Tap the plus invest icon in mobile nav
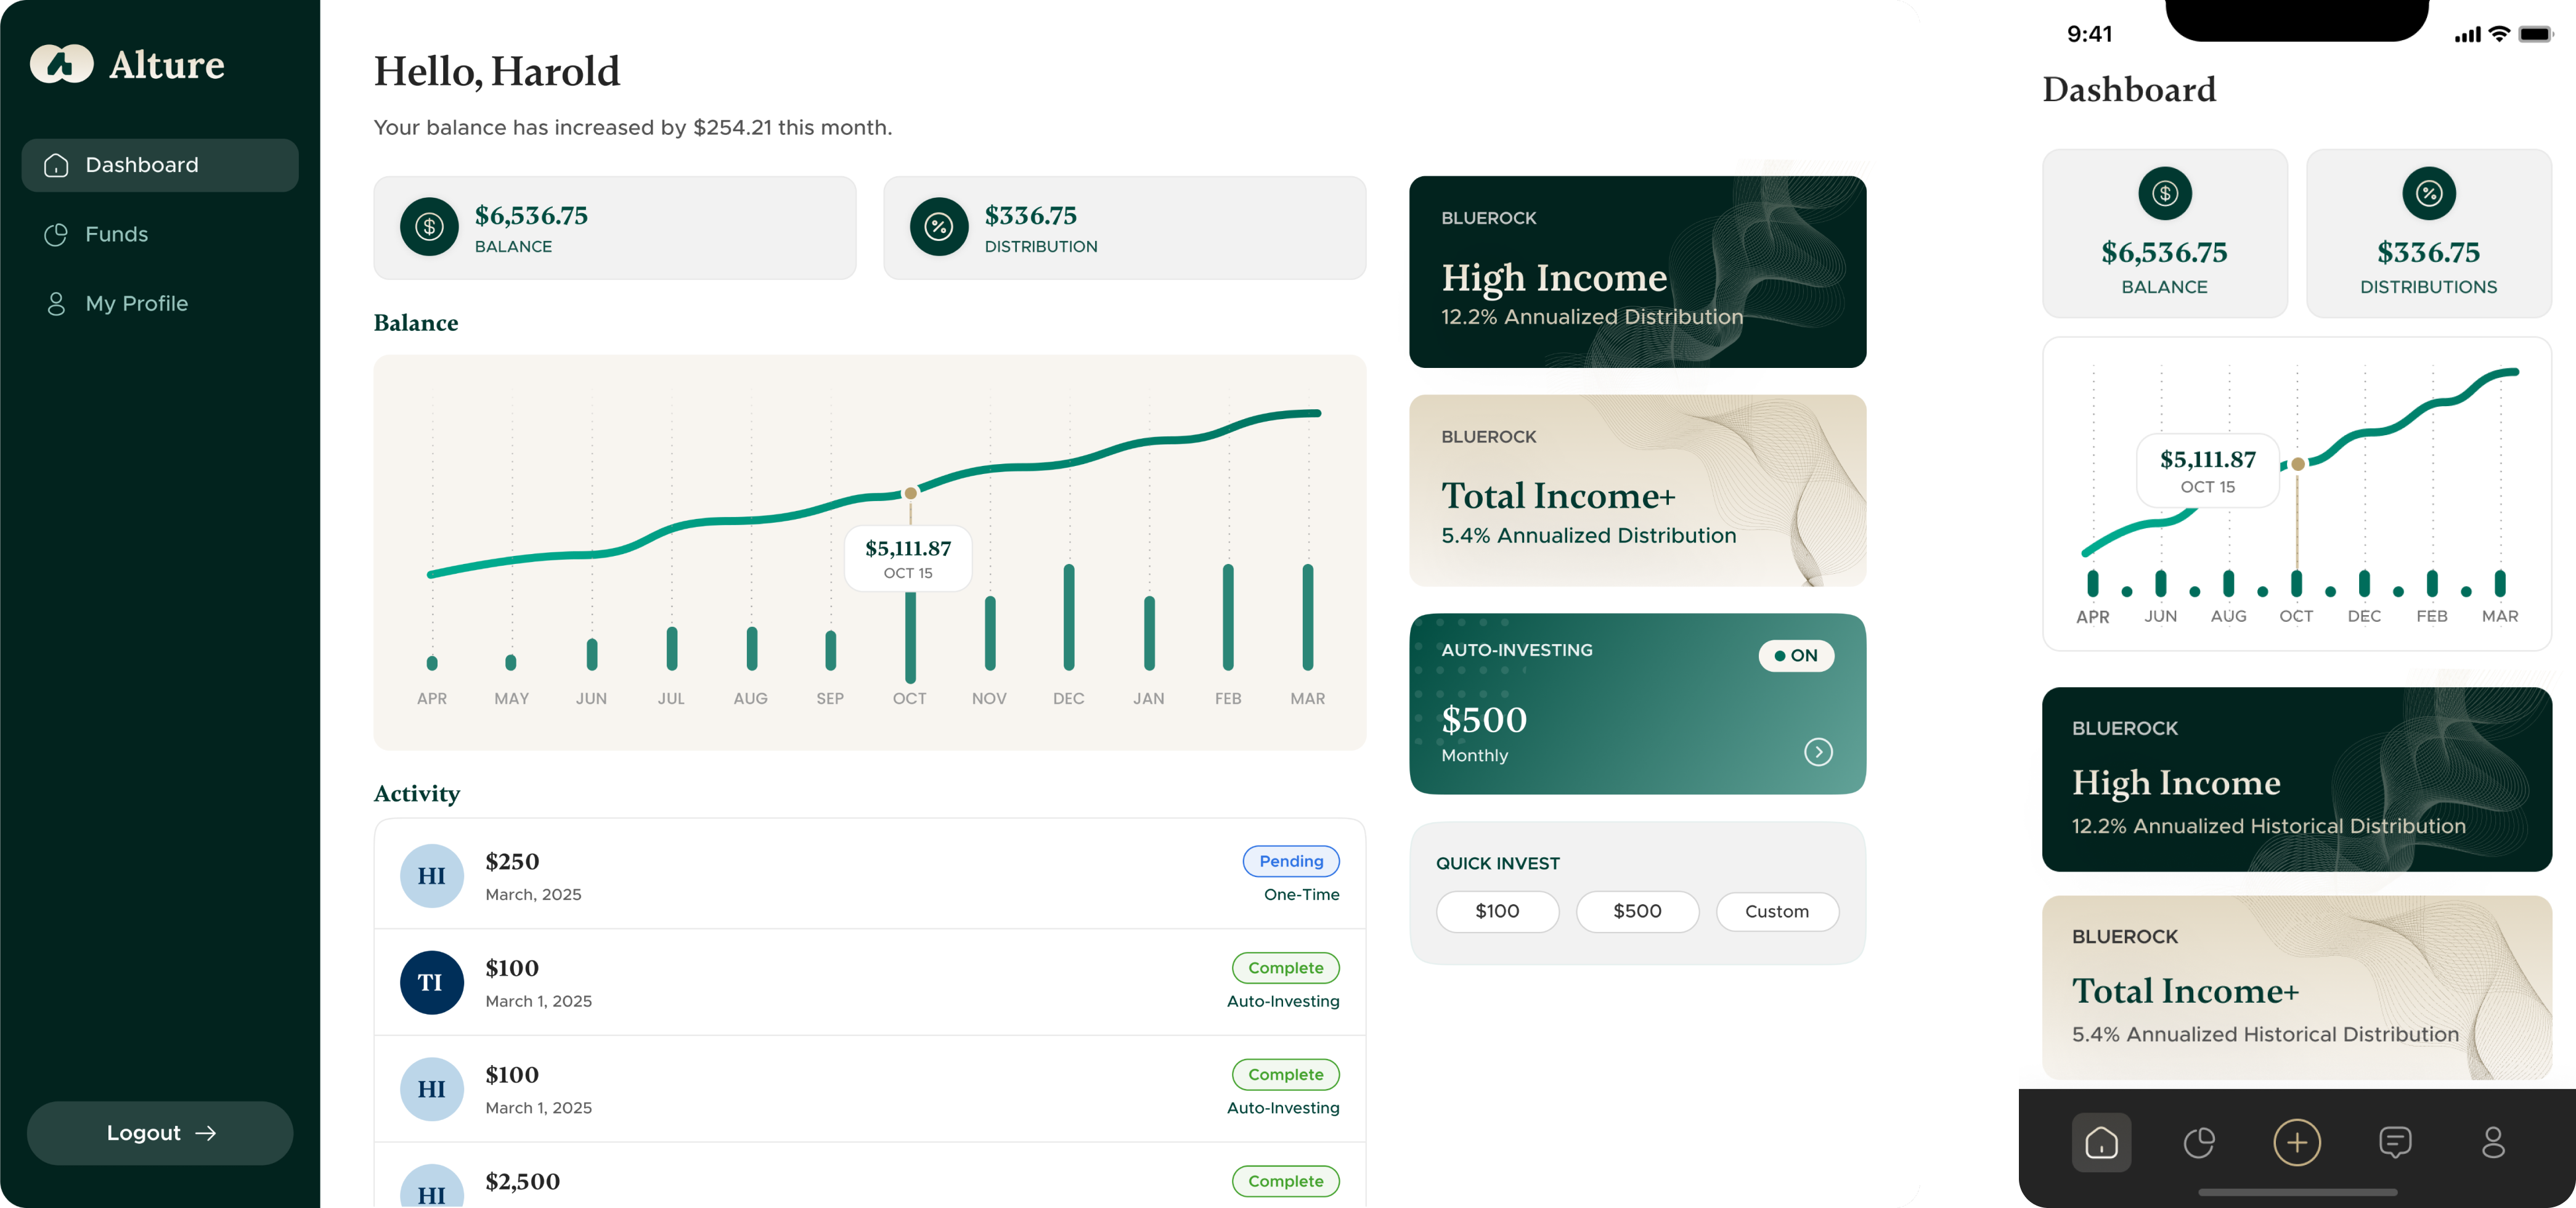The width and height of the screenshot is (2576, 1208). pyautogui.click(x=2297, y=1142)
